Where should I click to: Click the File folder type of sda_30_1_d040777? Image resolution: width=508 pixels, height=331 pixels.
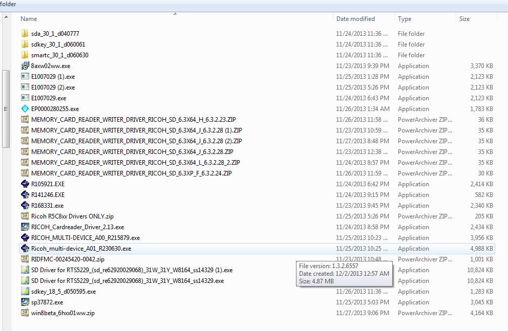point(411,33)
